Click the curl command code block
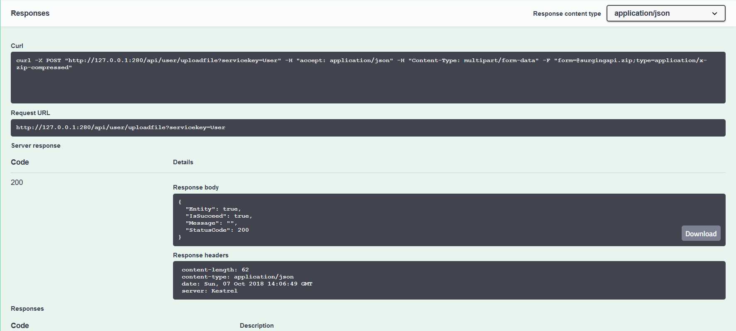The width and height of the screenshot is (736, 331). click(368, 77)
